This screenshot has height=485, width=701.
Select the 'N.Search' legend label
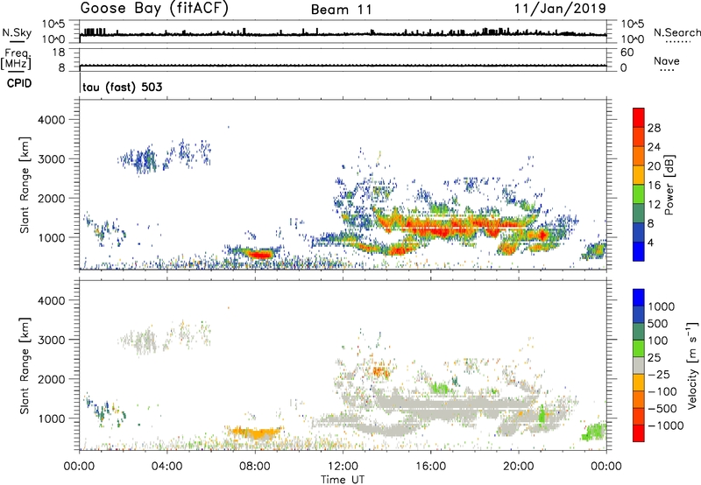[676, 32]
